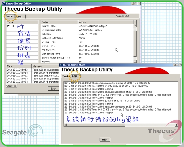The image size is (184, 147).
Task: Click the Full backup type value
Action: 81,42
